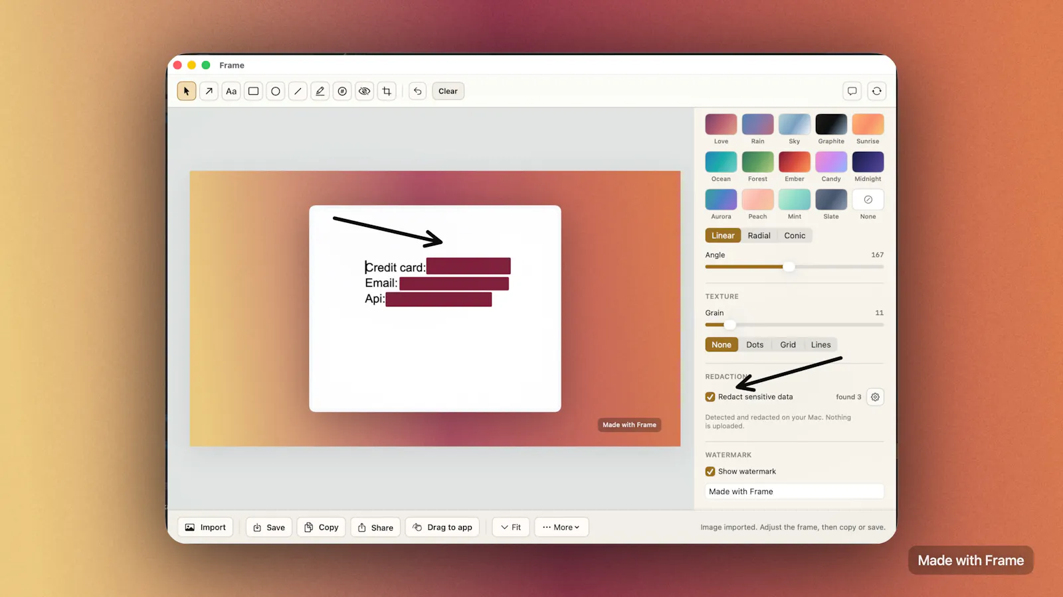The width and height of the screenshot is (1063, 597).
Task: Set texture pattern to Grid
Action: coord(788,345)
